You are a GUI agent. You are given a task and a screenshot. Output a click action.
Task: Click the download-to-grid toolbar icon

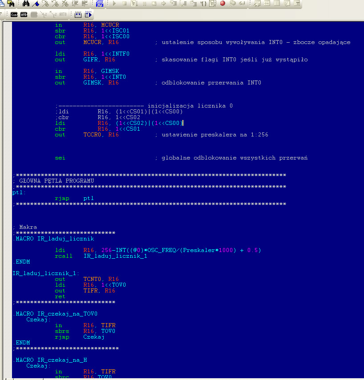78,15
